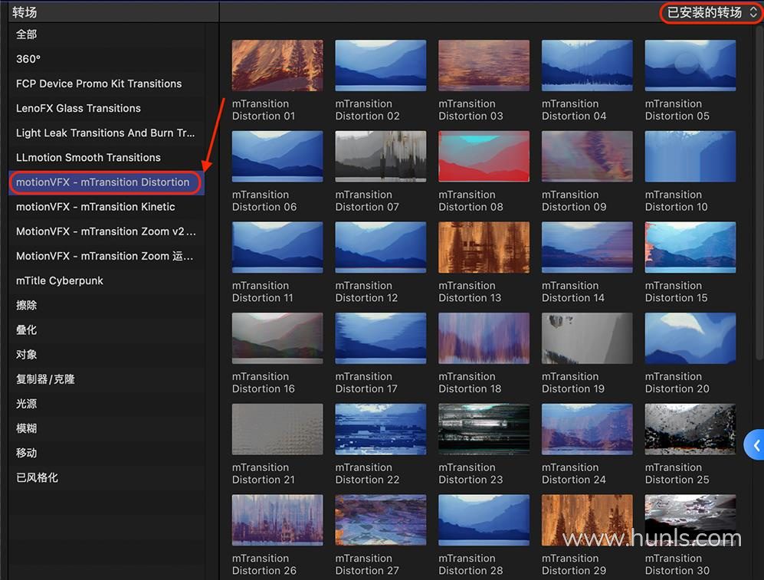Select mTransition Distortion 22 thumbnail

[381, 429]
